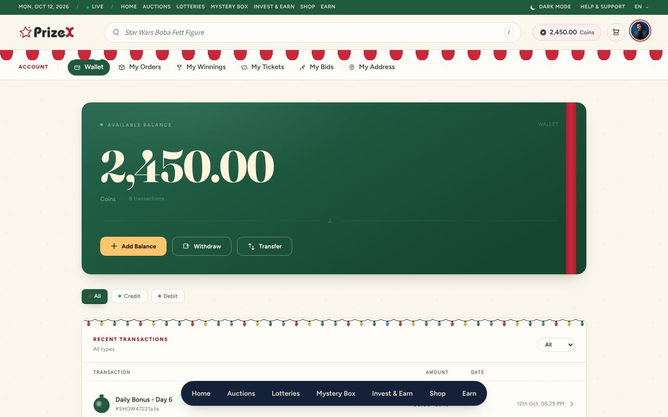Expand the EN language selector
Image resolution: width=668 pixels, height=417 pixels.
click(642, 7)
